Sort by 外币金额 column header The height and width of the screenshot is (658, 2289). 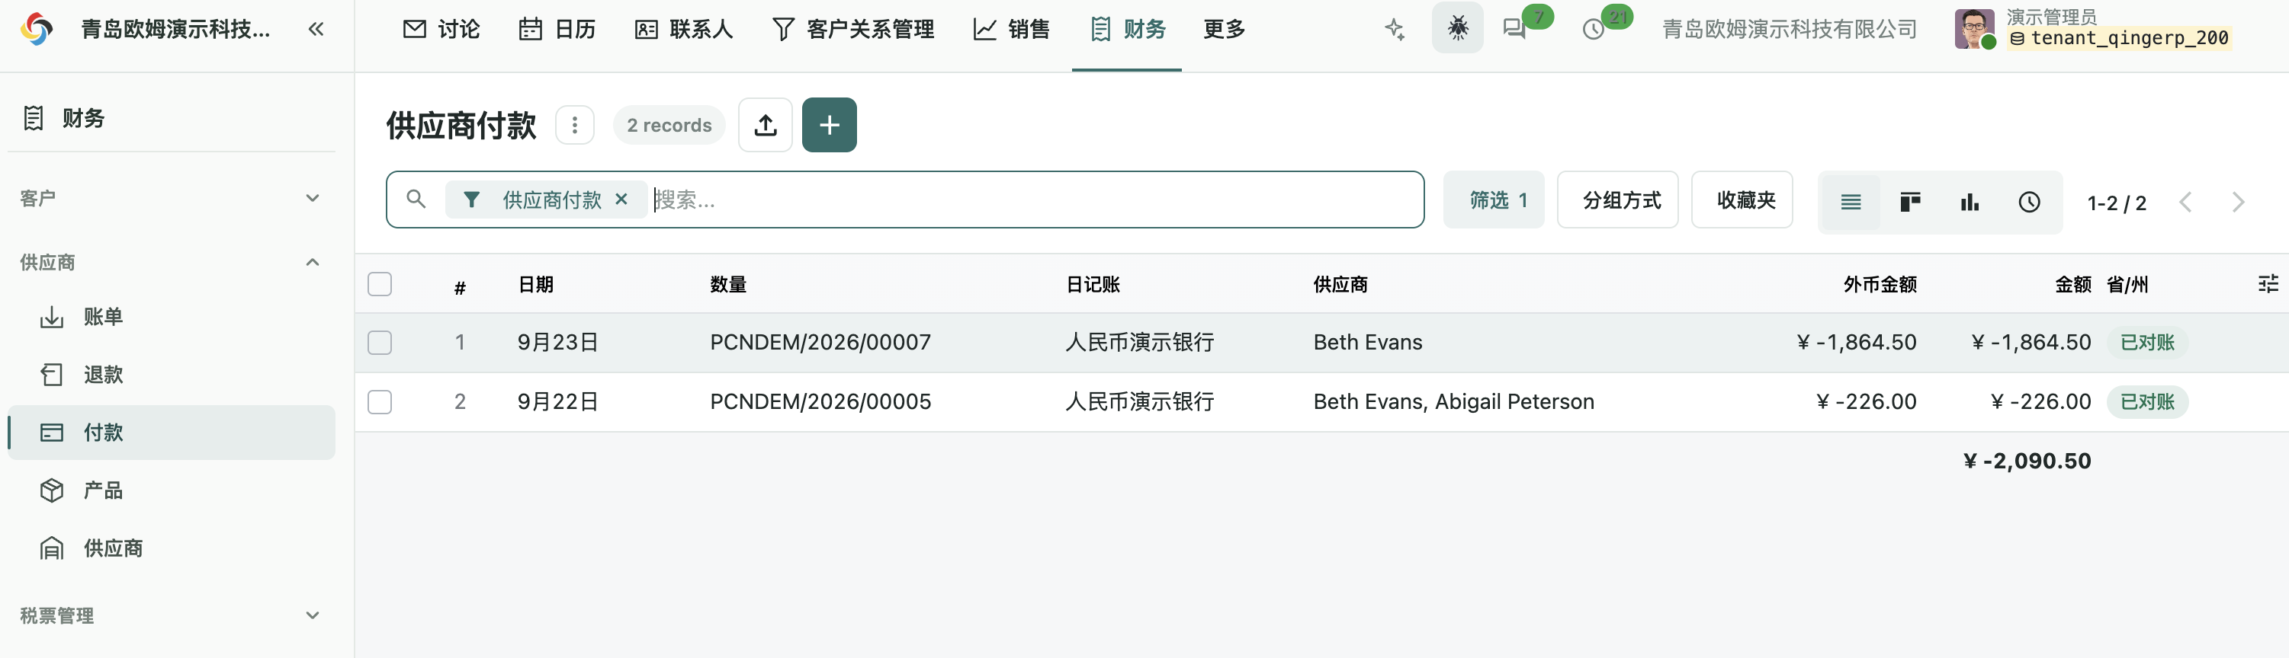[1880, 284]
